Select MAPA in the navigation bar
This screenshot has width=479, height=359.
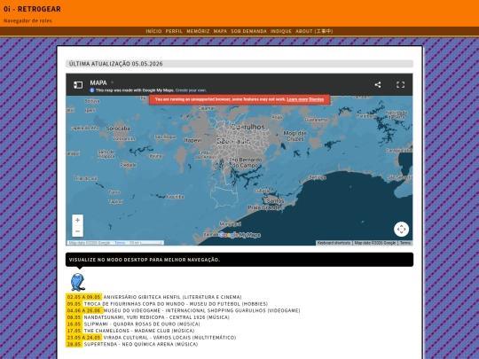(220, 31)
